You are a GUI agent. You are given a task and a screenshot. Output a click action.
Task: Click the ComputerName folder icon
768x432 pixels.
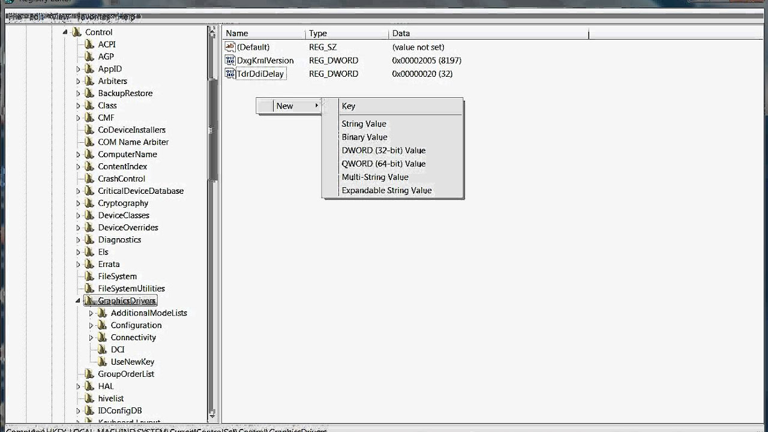click(89, 154)
